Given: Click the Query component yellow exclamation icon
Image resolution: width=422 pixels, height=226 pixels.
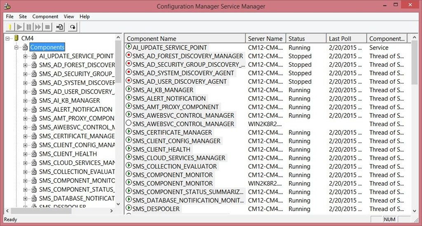Looking at the screenshot, I should (10, 27).
